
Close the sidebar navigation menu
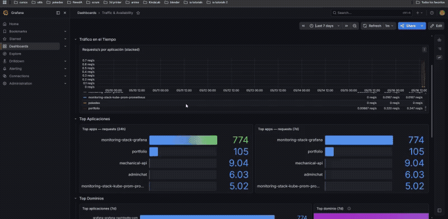(65, 13)
